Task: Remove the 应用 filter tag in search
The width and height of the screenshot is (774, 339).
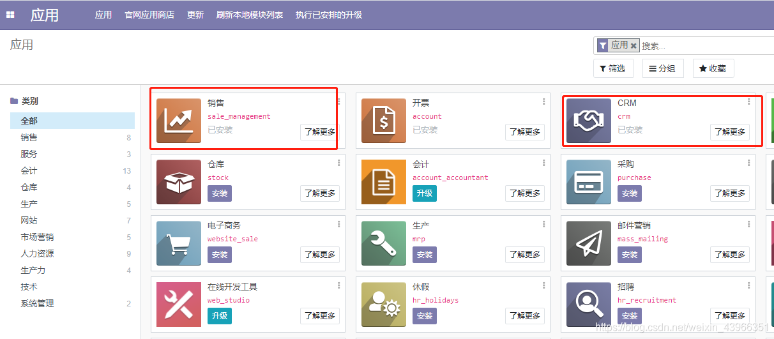Action: (x=634, y=46)
